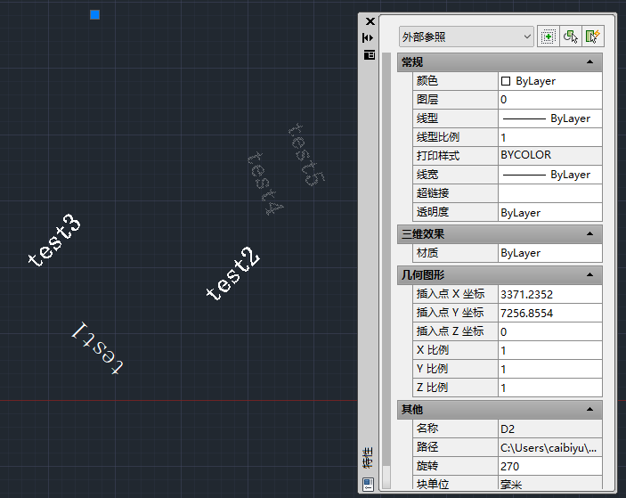This screenshot has width=626, height=498.
Task: Open the 外部参照 object type dropdown
Action: tap(466, 37)
